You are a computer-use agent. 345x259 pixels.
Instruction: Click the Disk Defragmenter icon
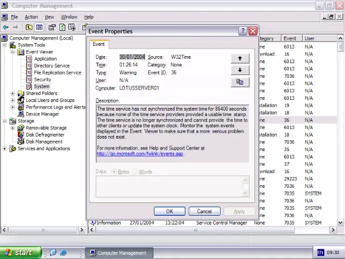[20, 134]
